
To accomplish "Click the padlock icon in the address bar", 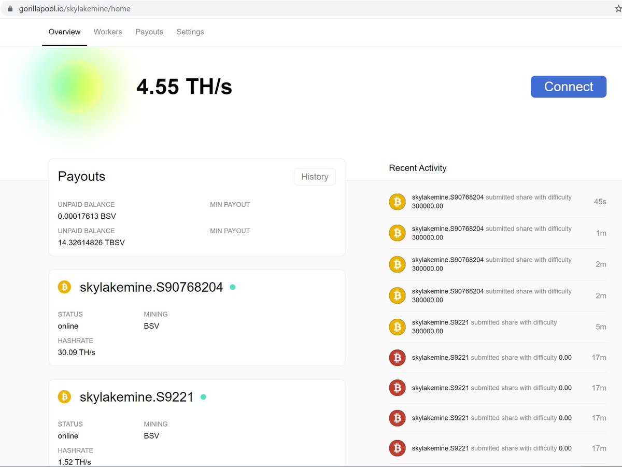I will pyautogui.click(x=10, y=9).
